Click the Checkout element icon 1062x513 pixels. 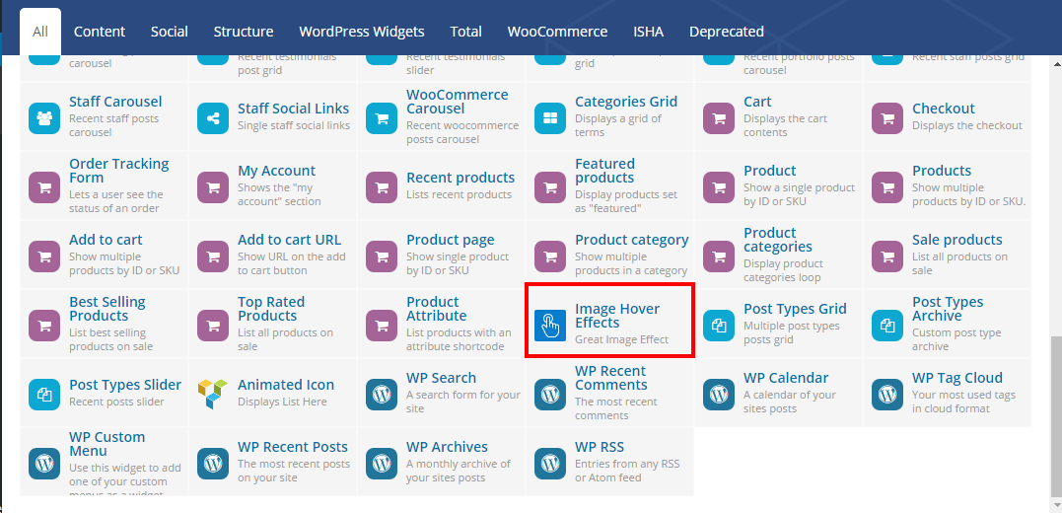coord(887,118)
